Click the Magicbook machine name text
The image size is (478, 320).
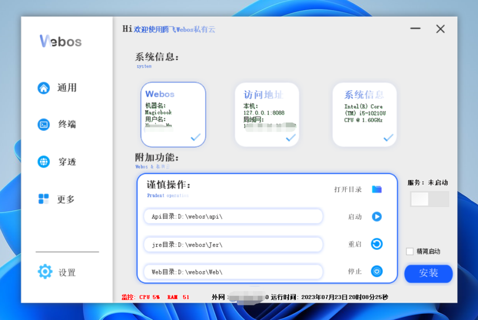(158, 112)
